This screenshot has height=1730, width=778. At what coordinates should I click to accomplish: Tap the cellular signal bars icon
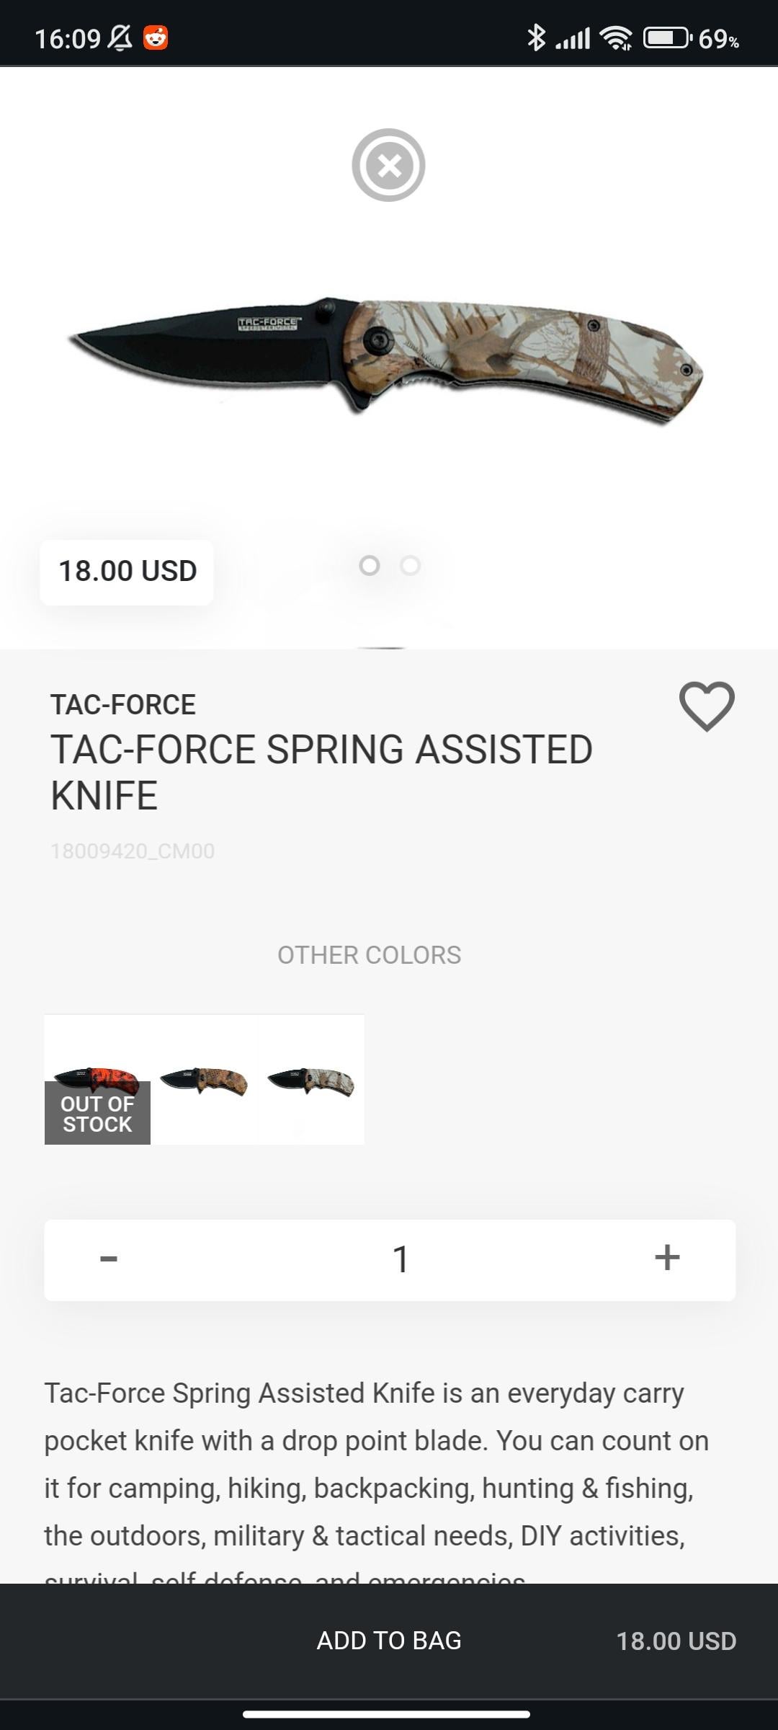[x=573, y=37]
